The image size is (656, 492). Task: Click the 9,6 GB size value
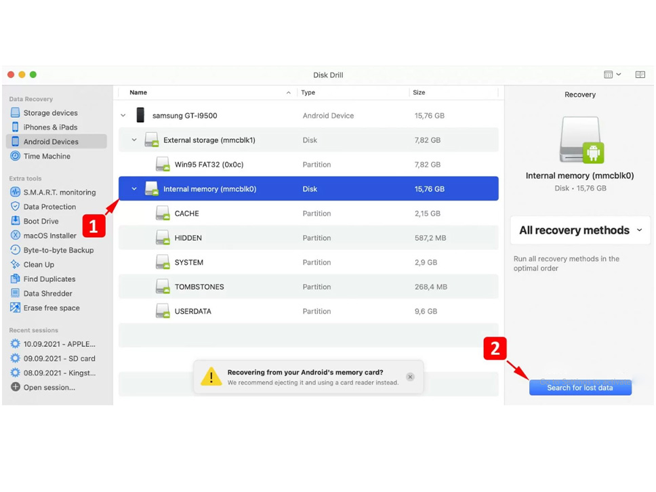(426, 311)
